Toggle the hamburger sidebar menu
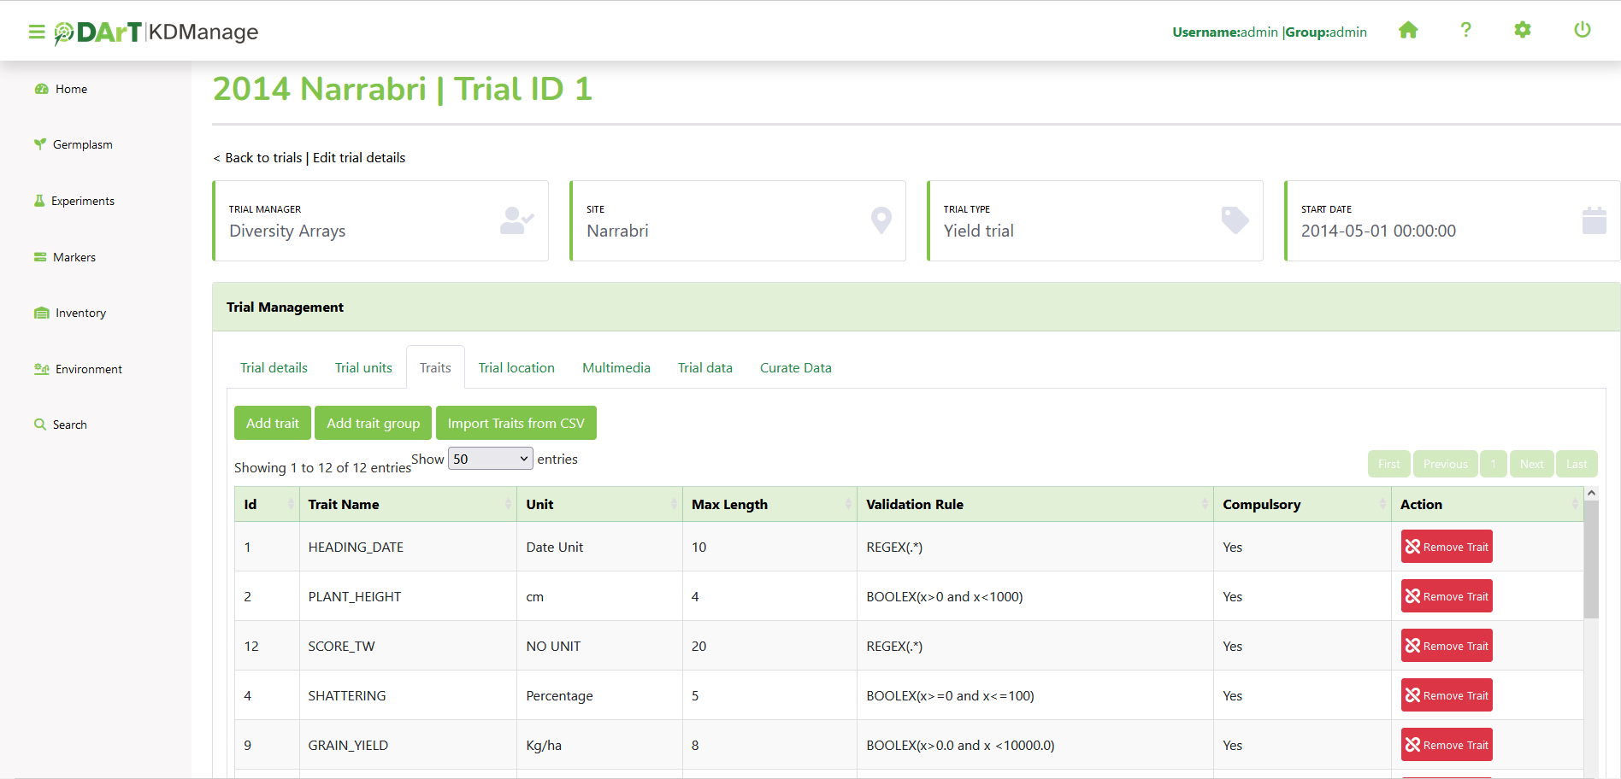 [37, 32]
